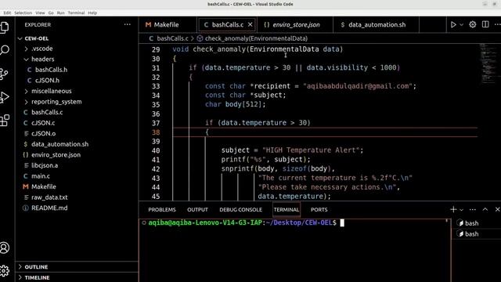
Task: Open bashCalls.h in the headers folder
Action: (77, 70)
